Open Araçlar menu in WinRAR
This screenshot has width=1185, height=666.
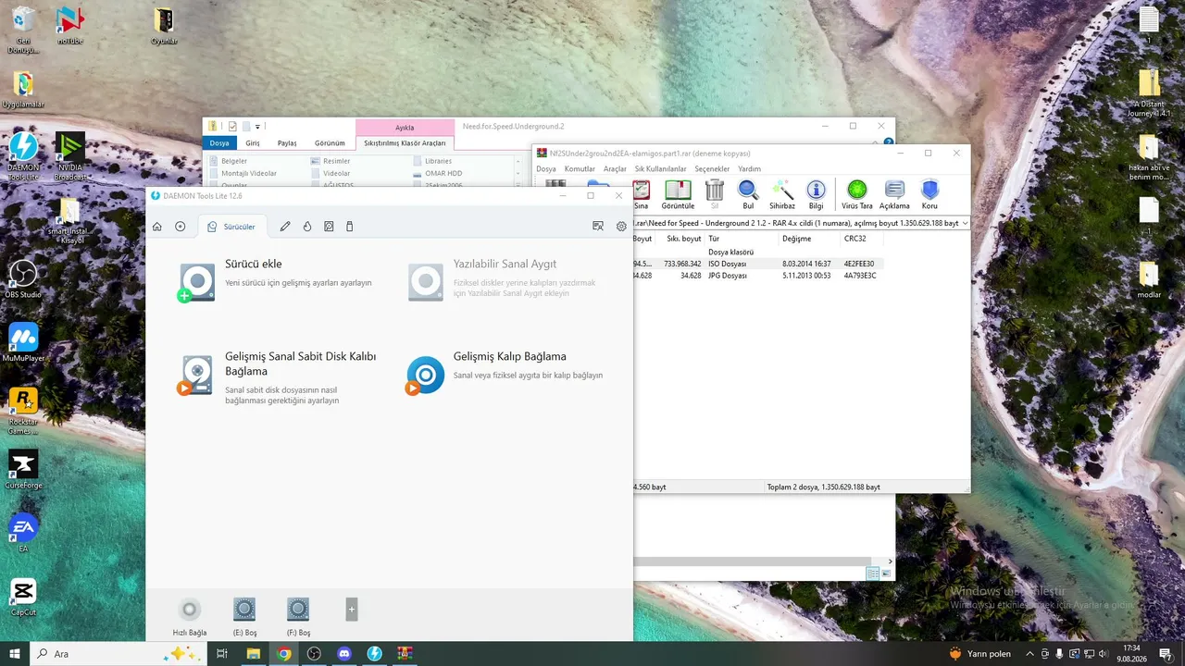pyautogui.click(x=615, y=169)
